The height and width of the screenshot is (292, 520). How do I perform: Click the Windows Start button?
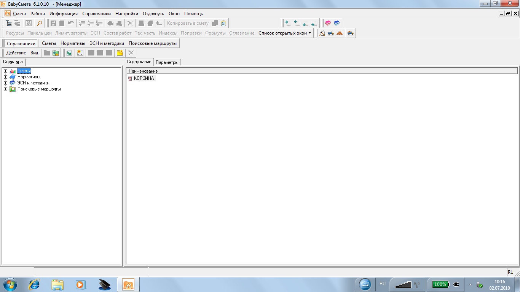point(11,284)
